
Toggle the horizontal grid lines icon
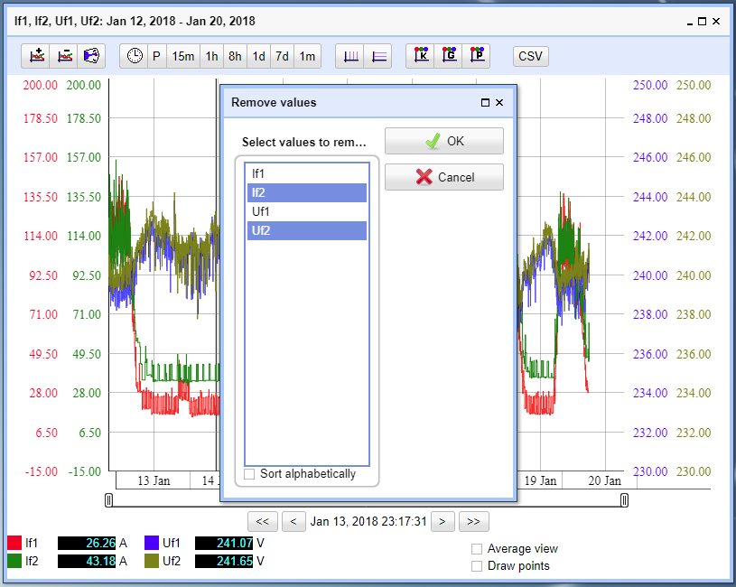377,56
